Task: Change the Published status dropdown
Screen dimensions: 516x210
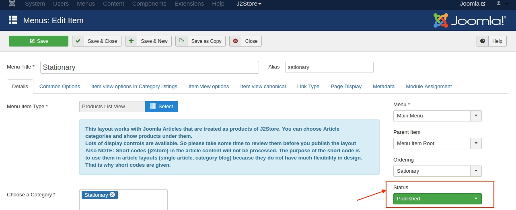Action: click(437, 199)
